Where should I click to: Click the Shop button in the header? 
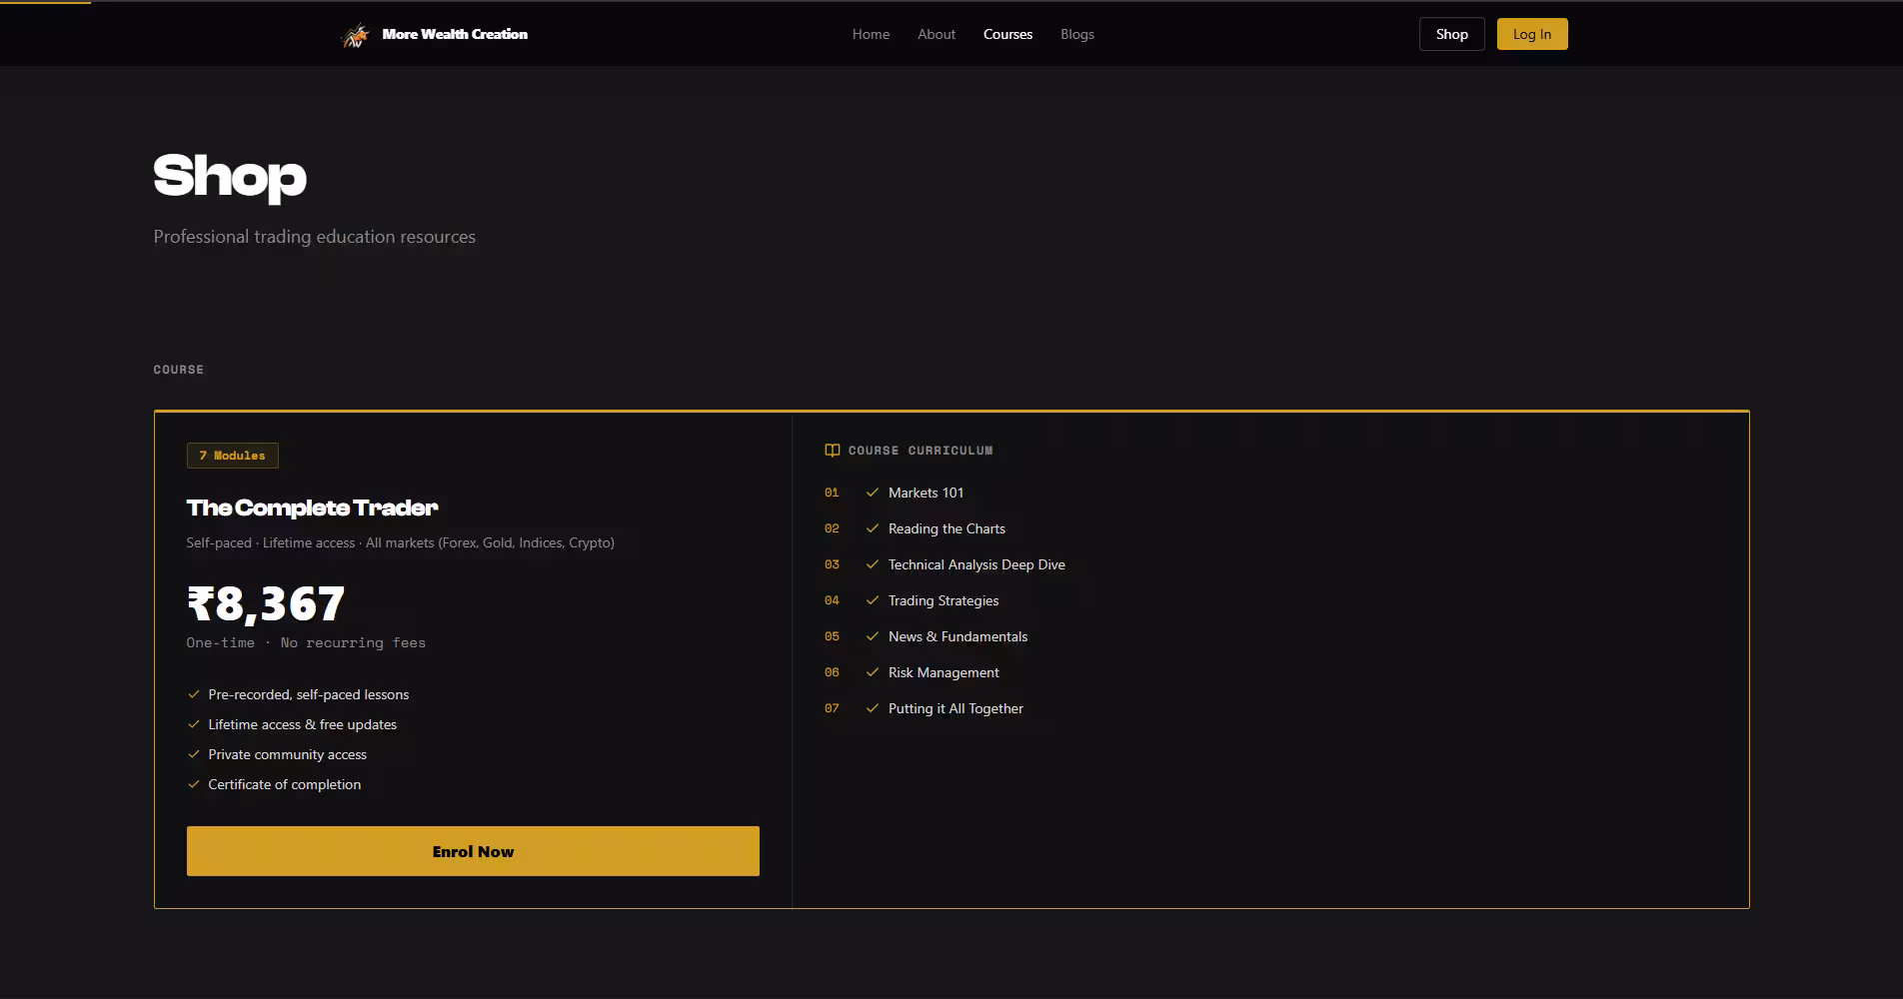click(x=1452, y=34)
